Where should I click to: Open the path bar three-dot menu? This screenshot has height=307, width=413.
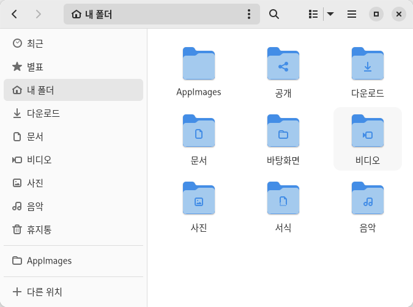[x=249, y=14]
